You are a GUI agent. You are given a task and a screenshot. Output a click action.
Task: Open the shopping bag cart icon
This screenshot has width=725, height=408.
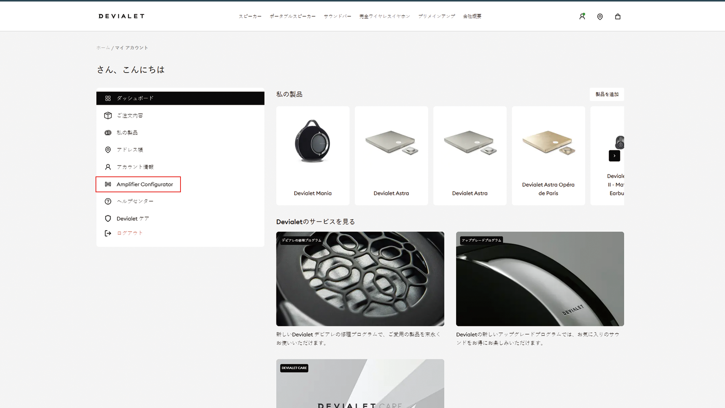coord(618,17)
